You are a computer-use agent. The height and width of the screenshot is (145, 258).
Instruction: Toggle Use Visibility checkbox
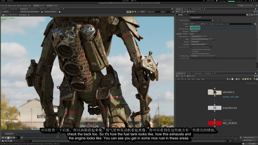tap(191, 52)
